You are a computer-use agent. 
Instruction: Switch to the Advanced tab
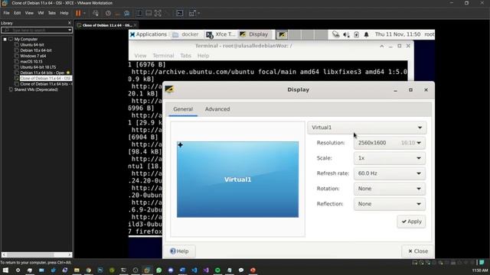click(x=217, y=109)
